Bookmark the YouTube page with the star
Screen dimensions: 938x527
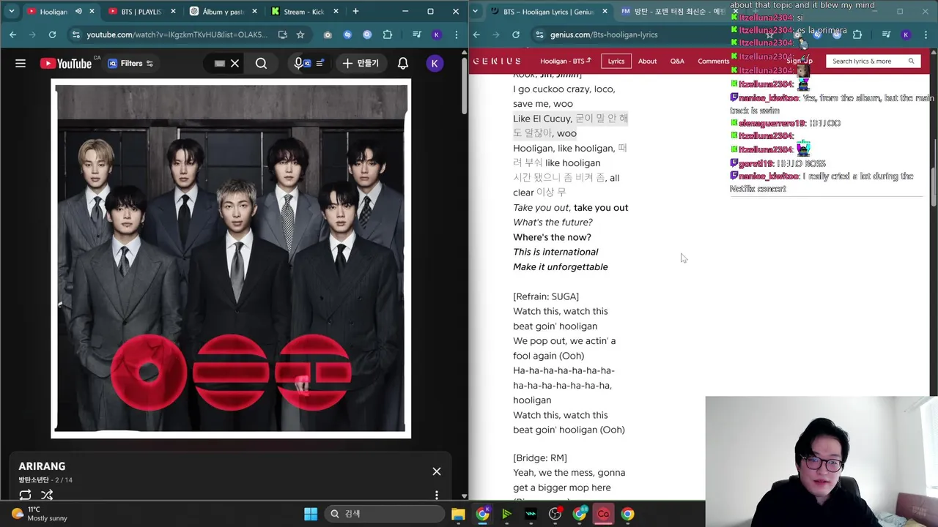[x=300, y=34]
